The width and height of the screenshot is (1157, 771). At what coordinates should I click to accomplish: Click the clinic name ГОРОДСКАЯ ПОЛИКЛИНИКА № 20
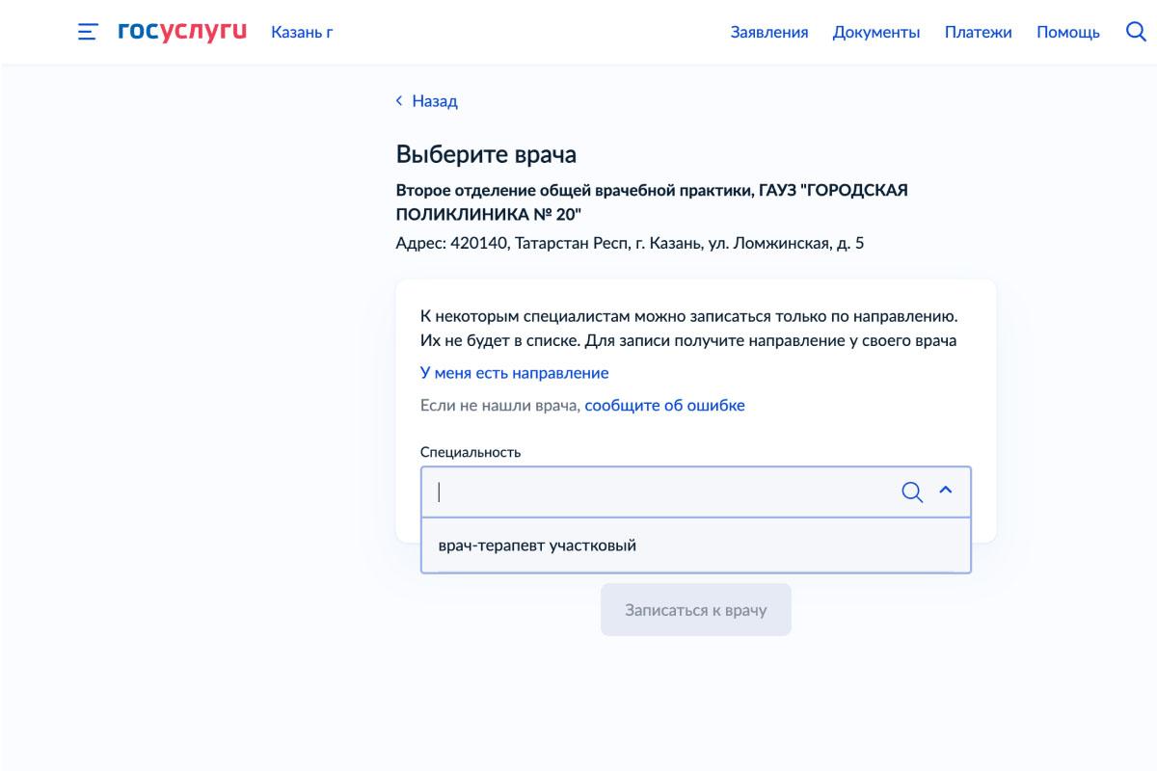click(652, 201)
